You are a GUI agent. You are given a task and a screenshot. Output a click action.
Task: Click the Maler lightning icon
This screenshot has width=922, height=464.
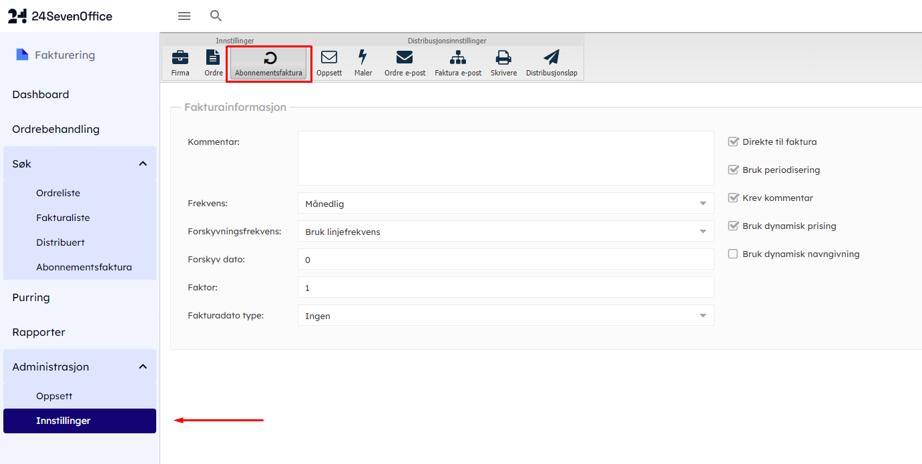(x=363, y=58)
